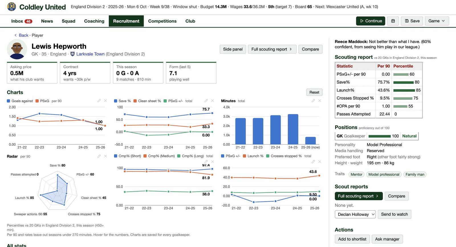Open the Side panel view
This screenshot has height=247, width=456.
pyautogui.click(x=233, y=49)
